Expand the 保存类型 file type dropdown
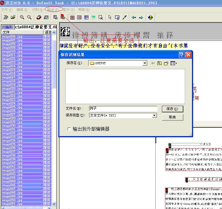Screen dimensions: 222x209 click(154, 116)
